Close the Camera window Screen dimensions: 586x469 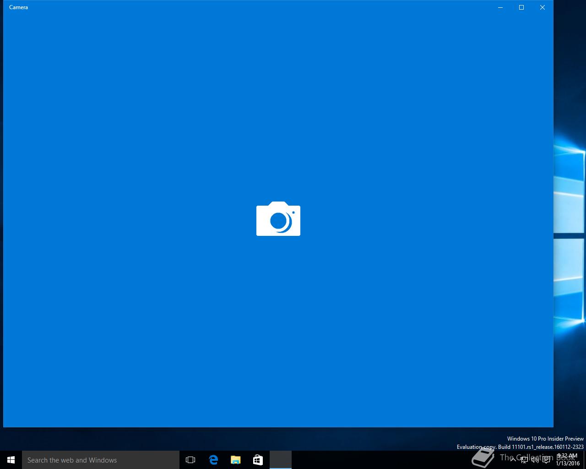(x=543, y=7)
